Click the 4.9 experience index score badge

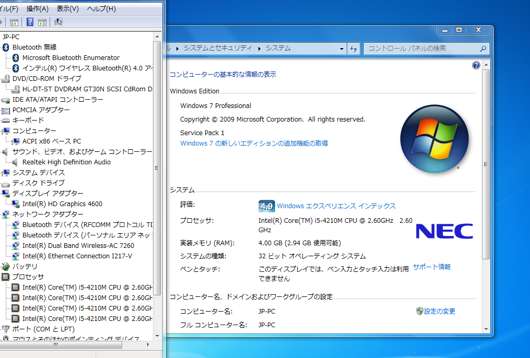267,206
